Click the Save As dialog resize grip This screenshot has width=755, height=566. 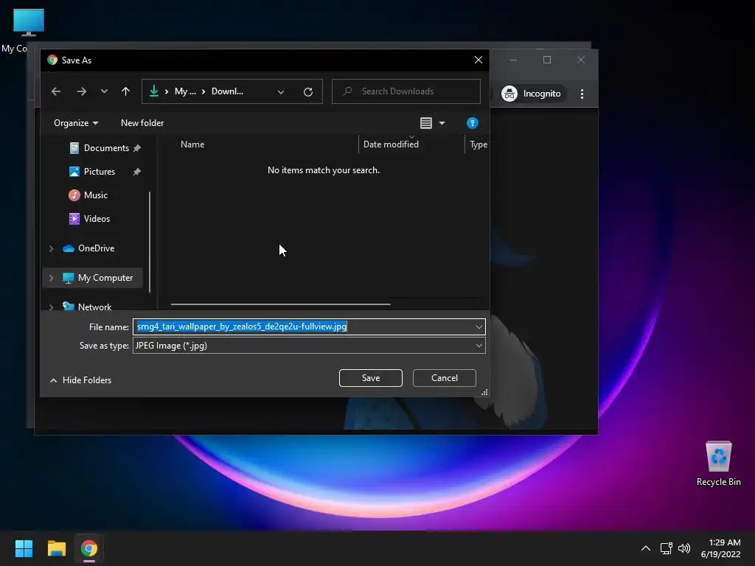pos(485,393)
